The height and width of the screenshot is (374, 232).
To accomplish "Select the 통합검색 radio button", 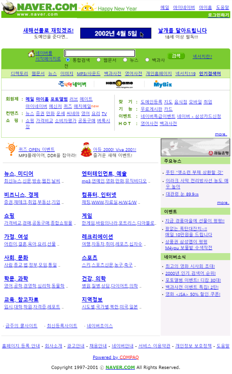I will click(68, 60).
